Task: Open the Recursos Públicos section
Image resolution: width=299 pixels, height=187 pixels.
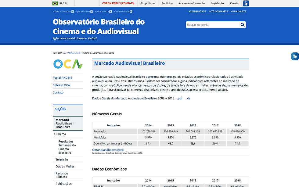Action: coord(62,175)
